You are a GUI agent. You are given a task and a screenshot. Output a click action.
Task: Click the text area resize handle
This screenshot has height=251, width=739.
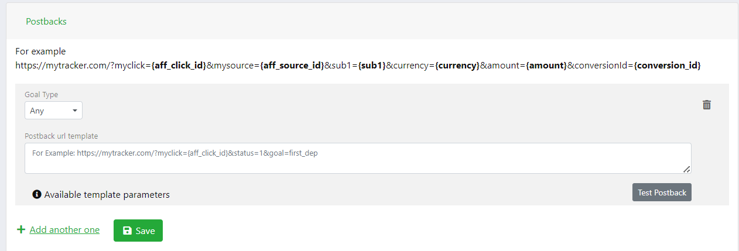tap(686, 169)
